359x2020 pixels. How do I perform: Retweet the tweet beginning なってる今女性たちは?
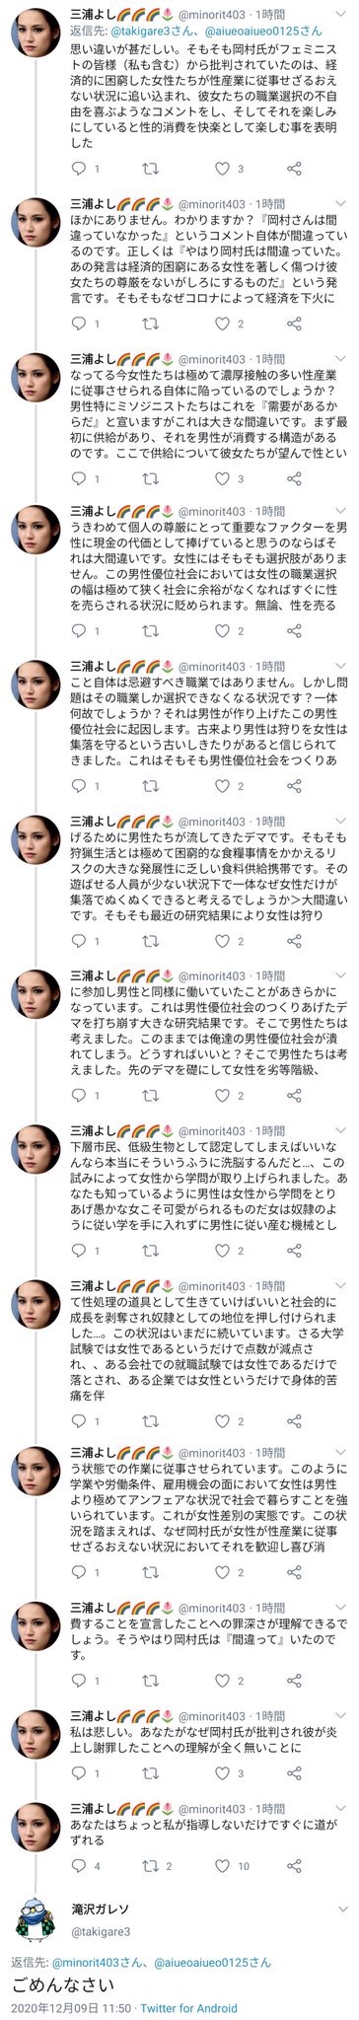click(x=149, y=474)
